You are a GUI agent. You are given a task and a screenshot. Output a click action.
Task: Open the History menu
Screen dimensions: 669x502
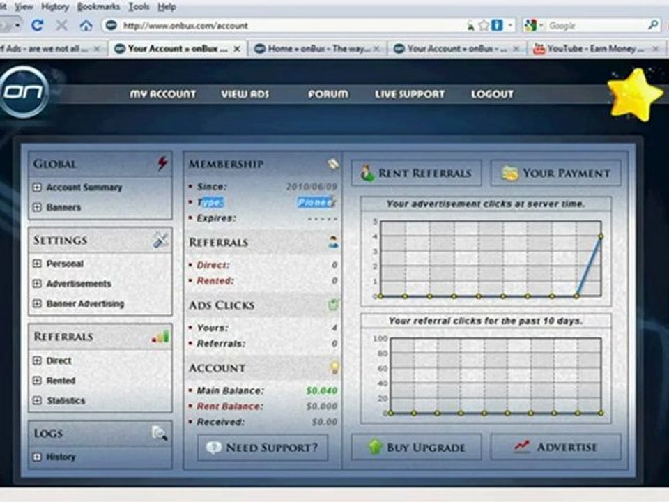point(55,7)
